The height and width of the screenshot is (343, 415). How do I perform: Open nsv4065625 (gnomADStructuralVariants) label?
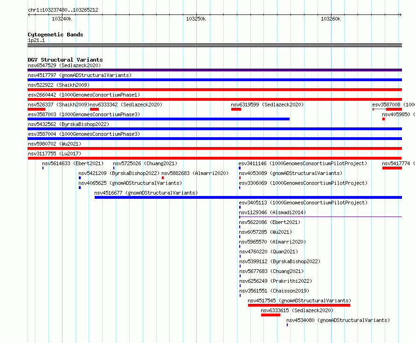click(x=130, y=183)
